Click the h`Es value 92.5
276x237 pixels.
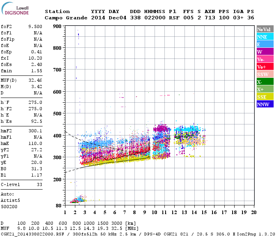[x=37, y=122]
